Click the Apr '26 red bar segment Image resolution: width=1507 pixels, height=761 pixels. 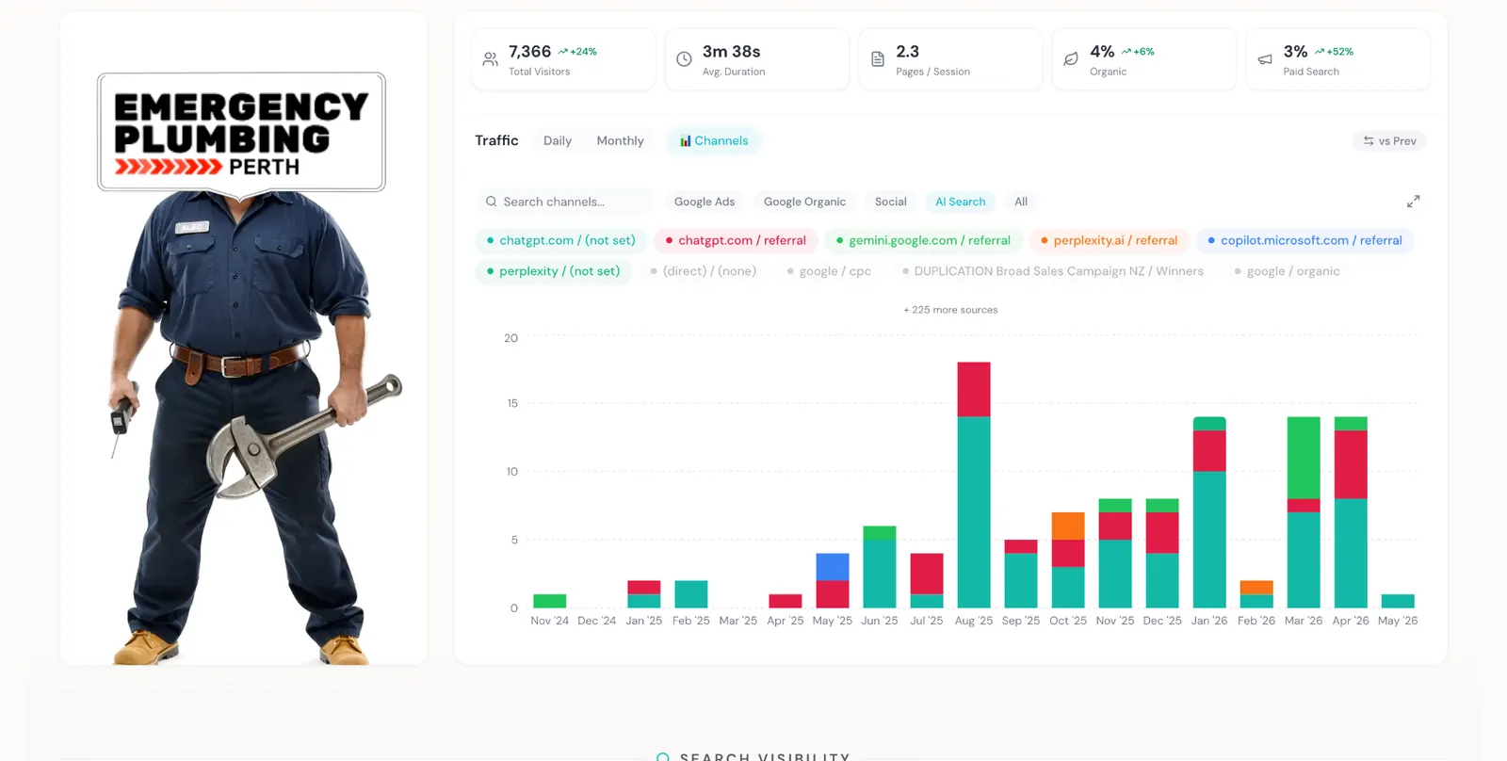pos(1351,464)
